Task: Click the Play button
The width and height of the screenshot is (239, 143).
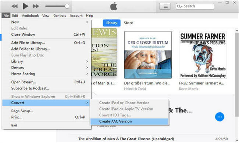Action: click(25, 6)
